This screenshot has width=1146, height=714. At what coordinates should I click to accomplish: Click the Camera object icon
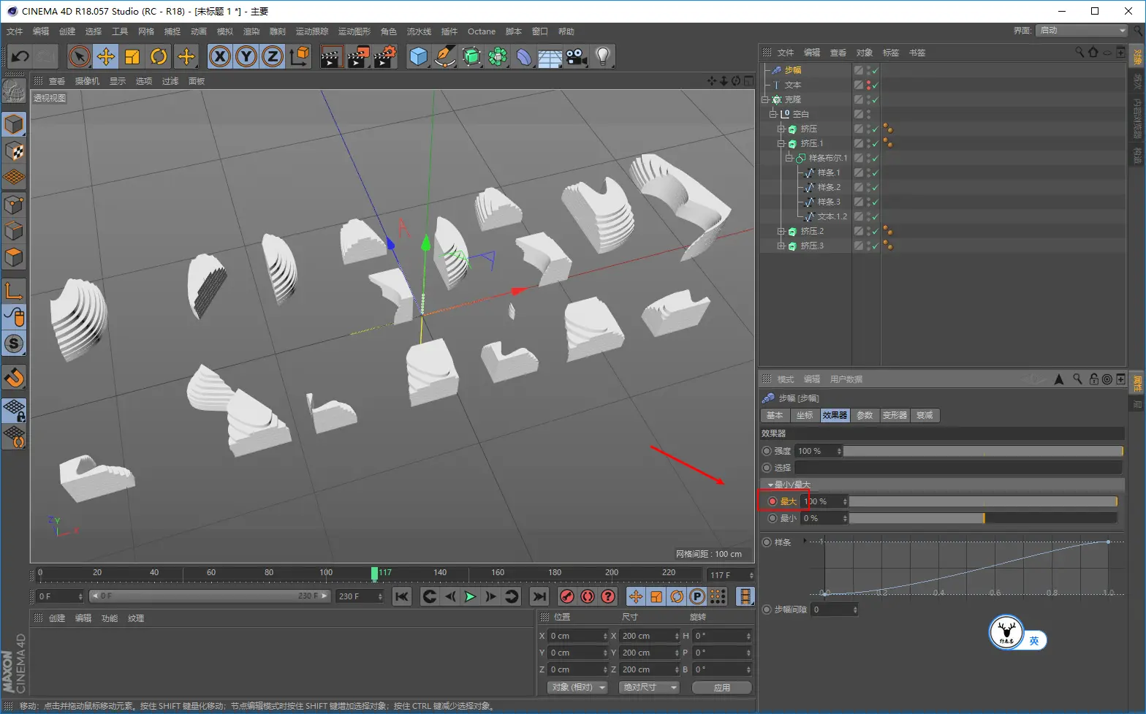(x=576, y=56)
